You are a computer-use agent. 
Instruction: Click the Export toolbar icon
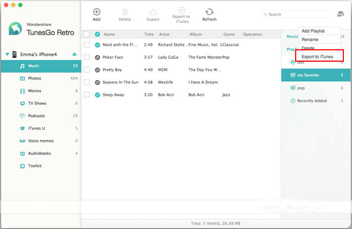coord(153,12)
